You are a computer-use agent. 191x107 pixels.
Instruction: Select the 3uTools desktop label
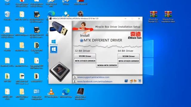(66, 4)
